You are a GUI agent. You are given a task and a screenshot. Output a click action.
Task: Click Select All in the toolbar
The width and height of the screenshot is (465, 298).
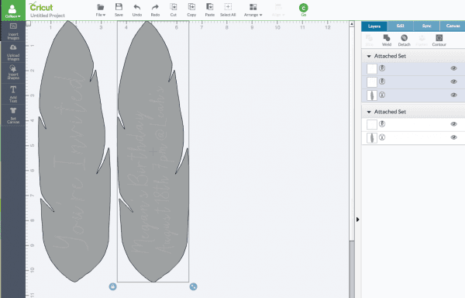[x=228, y=10]
